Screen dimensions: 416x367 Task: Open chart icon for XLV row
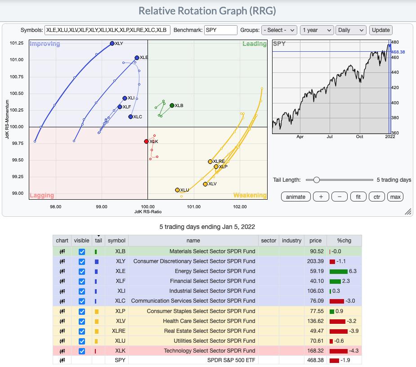(x=62, y=321)
